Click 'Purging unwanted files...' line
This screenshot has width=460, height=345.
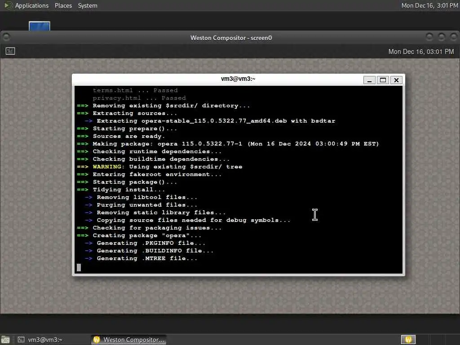tap(141, 205)
